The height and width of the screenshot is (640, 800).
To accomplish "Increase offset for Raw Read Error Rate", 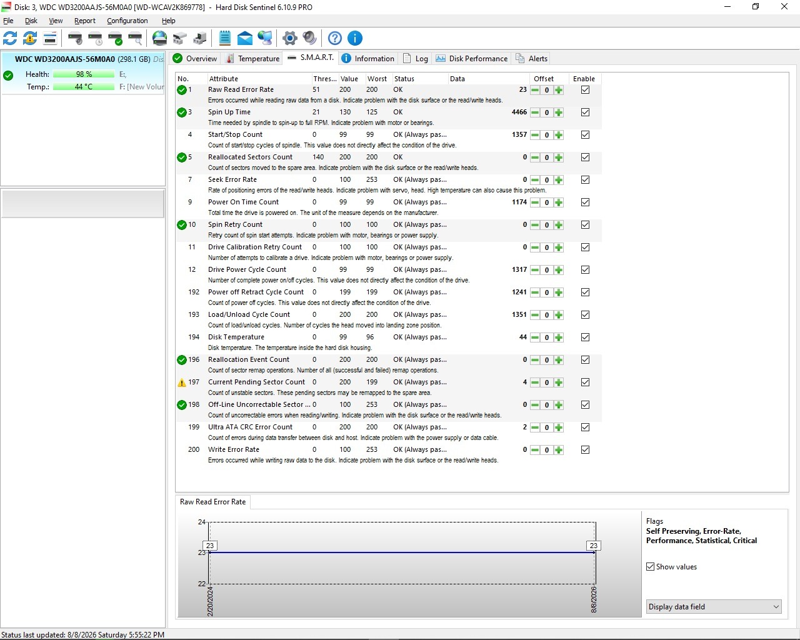I will click(559, 90).
